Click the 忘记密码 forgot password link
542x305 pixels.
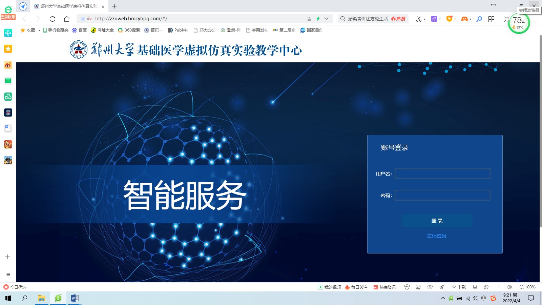click(437, 236)
